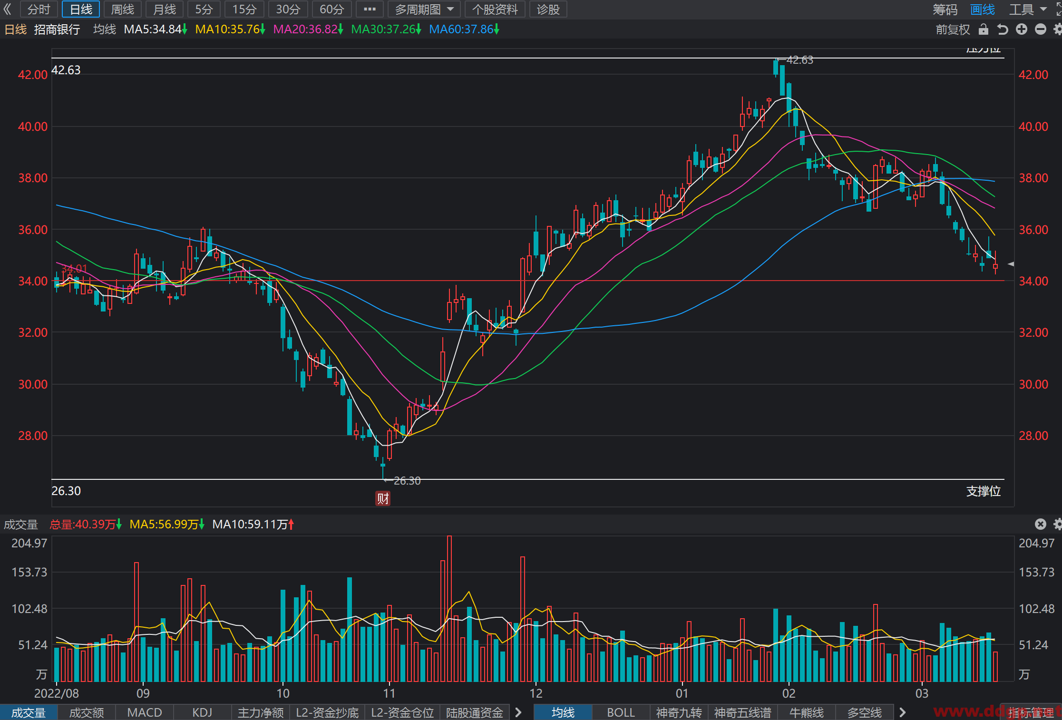Collapse left panel with double chevron

click(x=8, y=9)
